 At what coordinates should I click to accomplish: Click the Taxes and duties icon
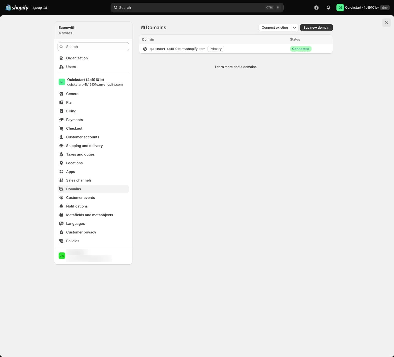coord(61,154)
